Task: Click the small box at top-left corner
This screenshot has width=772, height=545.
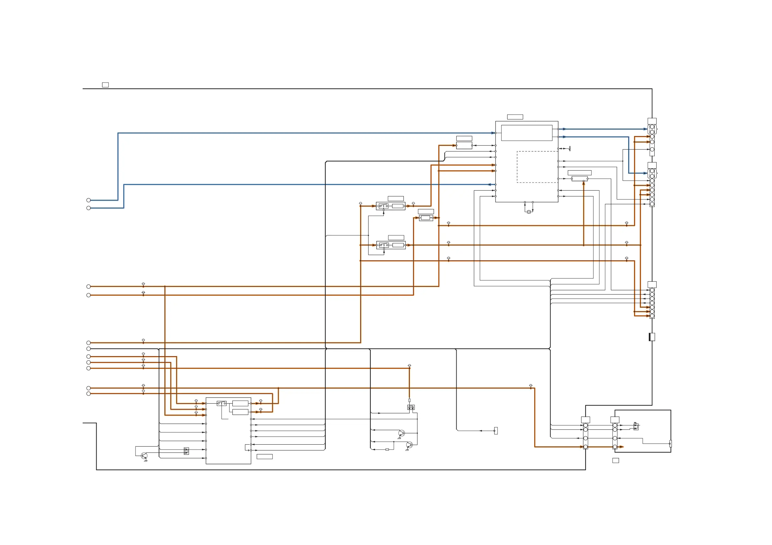Action: point(105,85)
